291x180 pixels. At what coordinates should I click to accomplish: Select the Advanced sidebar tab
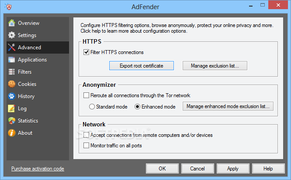tap(38, 48)
